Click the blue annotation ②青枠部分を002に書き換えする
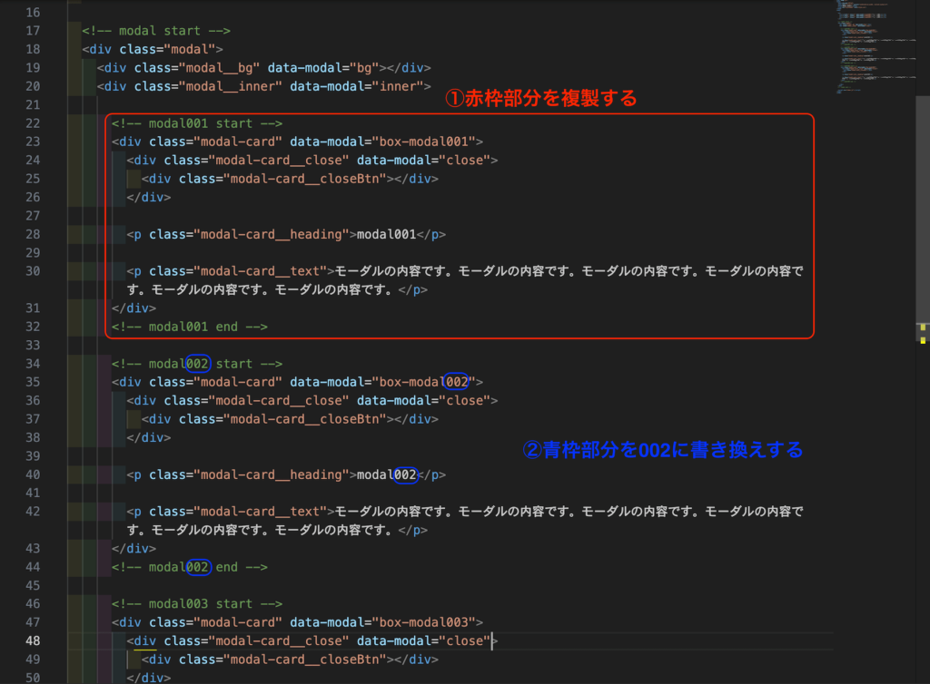 pos(663,449)
